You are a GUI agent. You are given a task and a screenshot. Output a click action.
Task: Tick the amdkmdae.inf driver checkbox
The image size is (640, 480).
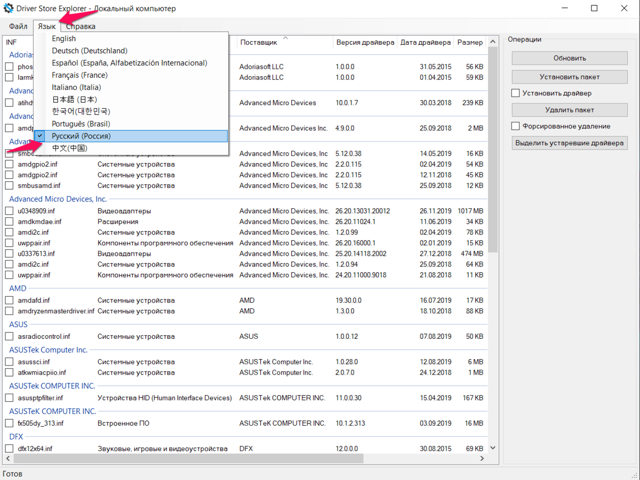point(9,222)
